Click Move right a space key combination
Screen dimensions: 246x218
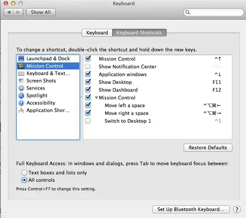pos(212,113)
